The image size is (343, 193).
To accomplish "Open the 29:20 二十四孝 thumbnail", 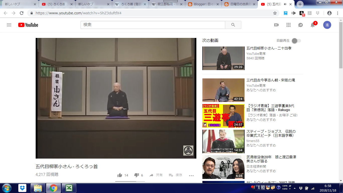I will pyautogui.click(x=223, y=58).
